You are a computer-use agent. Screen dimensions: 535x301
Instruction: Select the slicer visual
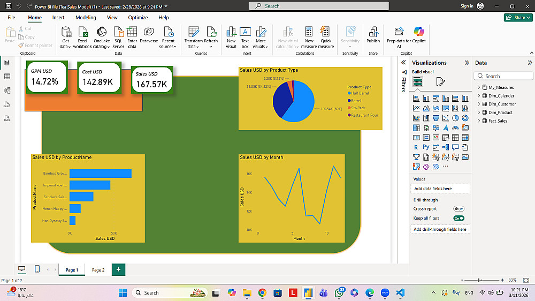click(x=446, y=138)
